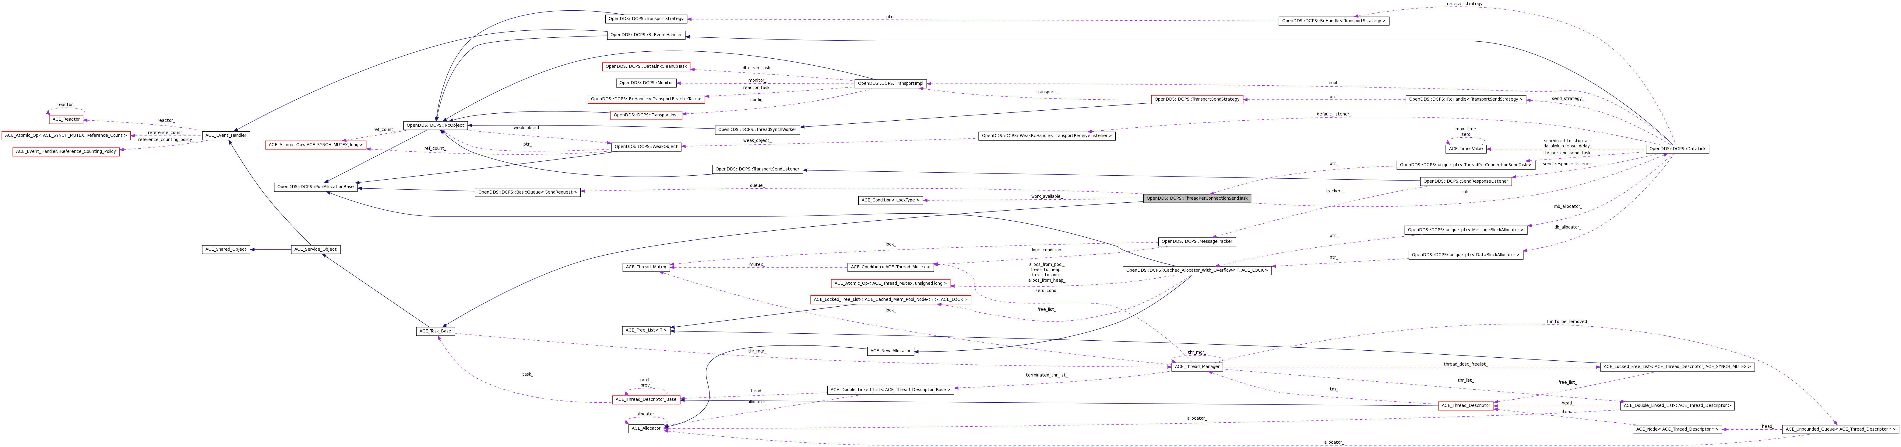Open the ACE_Condition< LockType > node
The width and height of the screenshot is (1901, 447).
(891, 200)
